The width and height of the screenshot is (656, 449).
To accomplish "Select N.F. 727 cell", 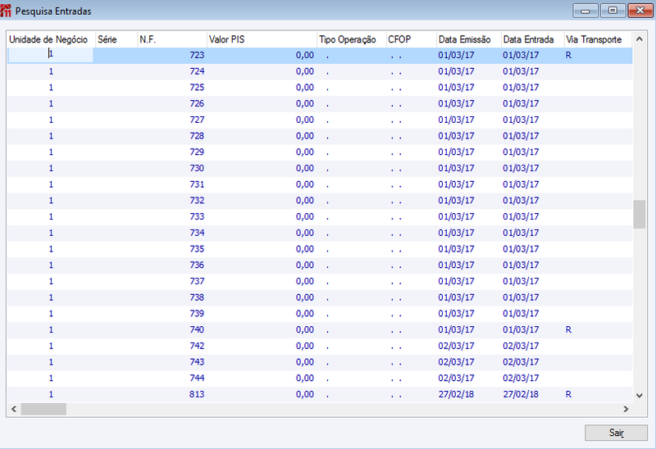I will click(172, 120).
